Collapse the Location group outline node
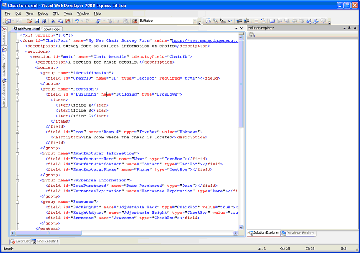360x253 pixels. point(17,89)
